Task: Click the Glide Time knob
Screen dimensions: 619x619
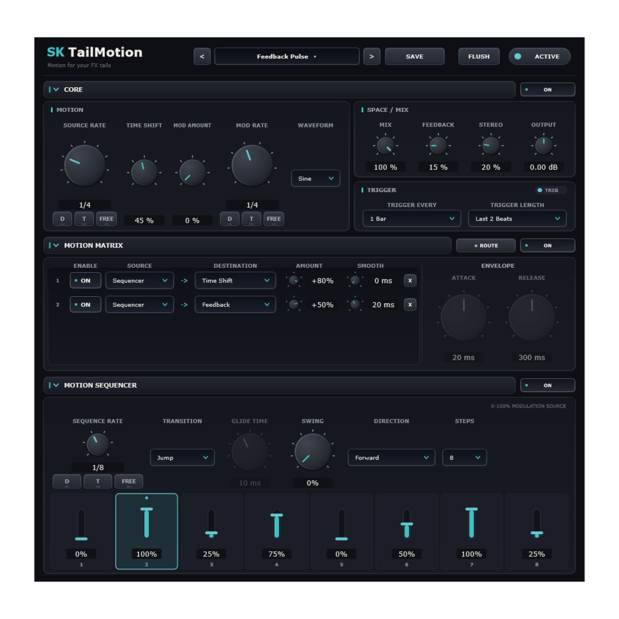Action: (x=249, y=452)
